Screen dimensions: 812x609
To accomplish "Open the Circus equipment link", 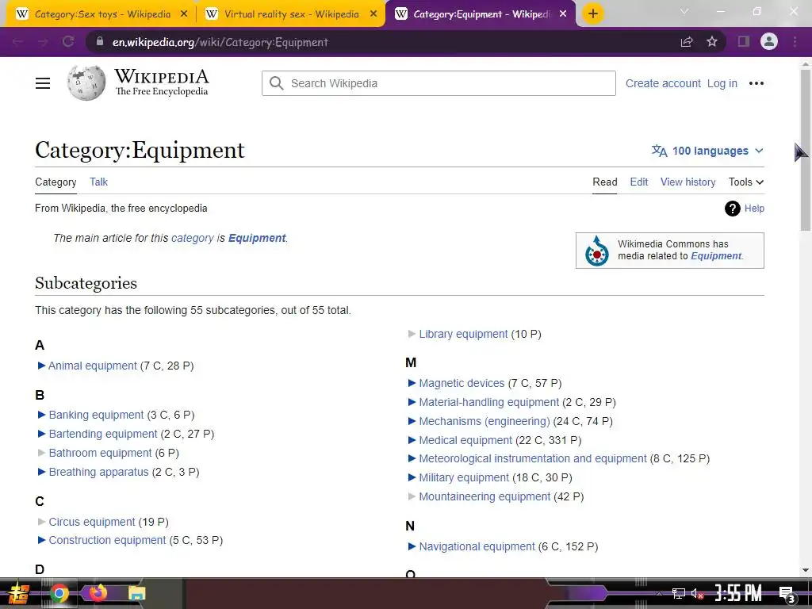I will tap(92, 522).
